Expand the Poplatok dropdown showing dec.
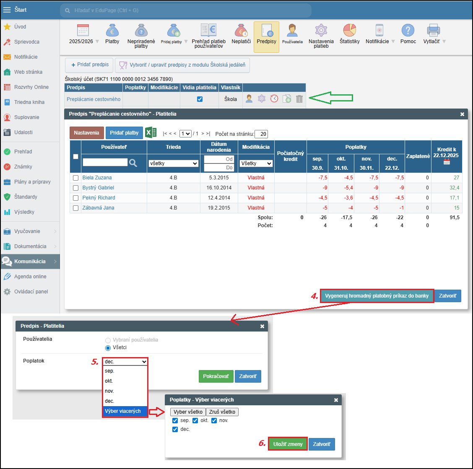The image size is (473, 469). [x=125, y=362]
